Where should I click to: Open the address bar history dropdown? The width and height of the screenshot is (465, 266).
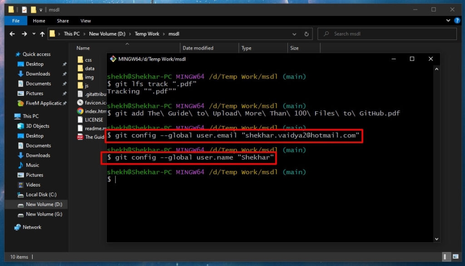[294, 34]
